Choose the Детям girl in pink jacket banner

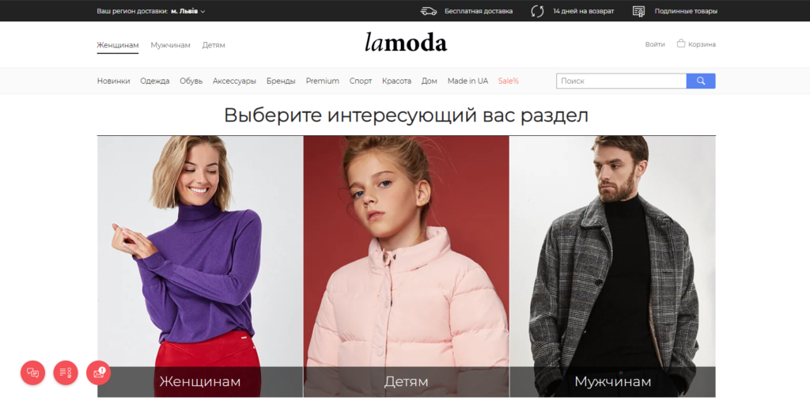[x=406, y=267]
